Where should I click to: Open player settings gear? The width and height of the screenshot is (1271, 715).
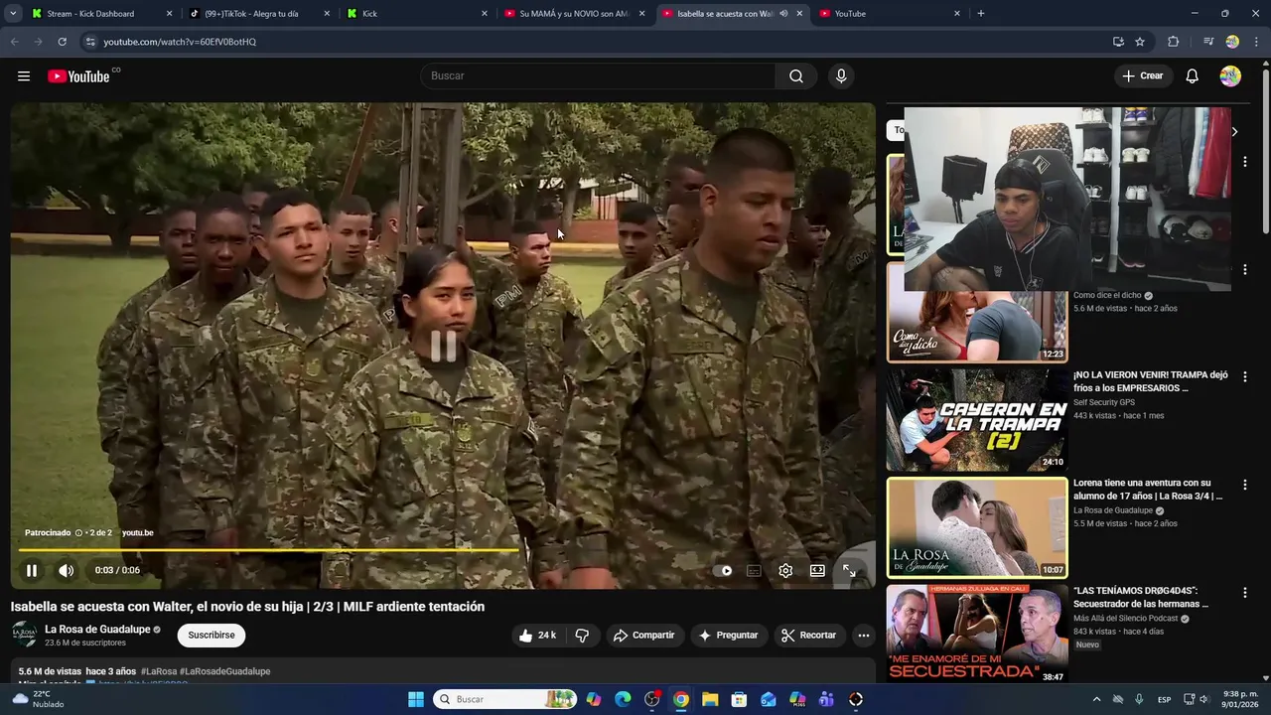785,571
